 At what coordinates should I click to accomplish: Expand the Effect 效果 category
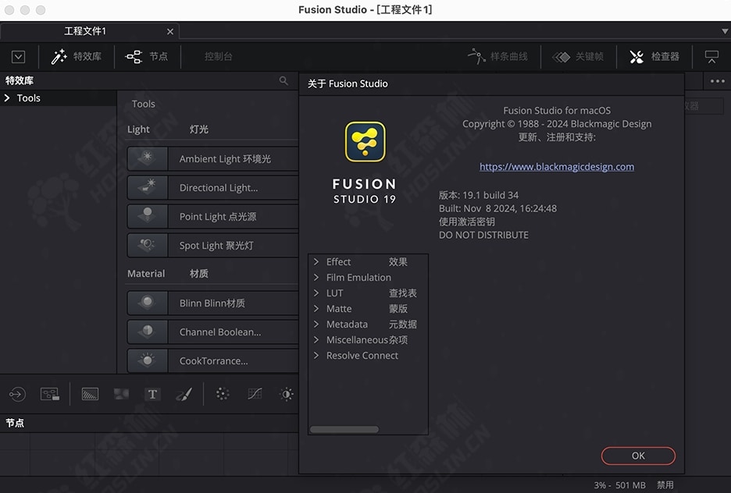[x=316, y=261]
